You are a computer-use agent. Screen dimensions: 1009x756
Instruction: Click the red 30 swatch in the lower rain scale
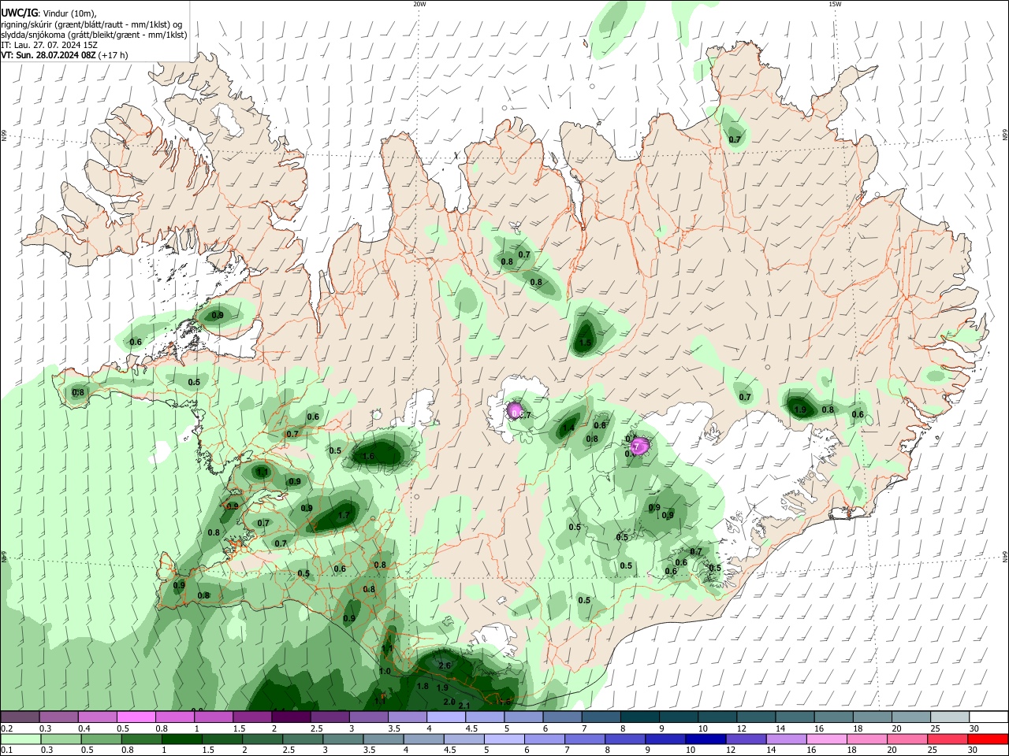click(989, 739)
